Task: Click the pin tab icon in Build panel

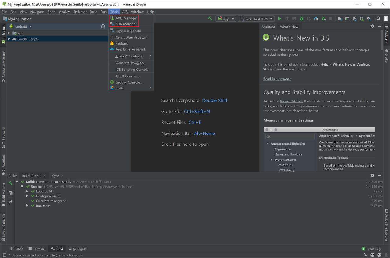Action: [11, 202]
